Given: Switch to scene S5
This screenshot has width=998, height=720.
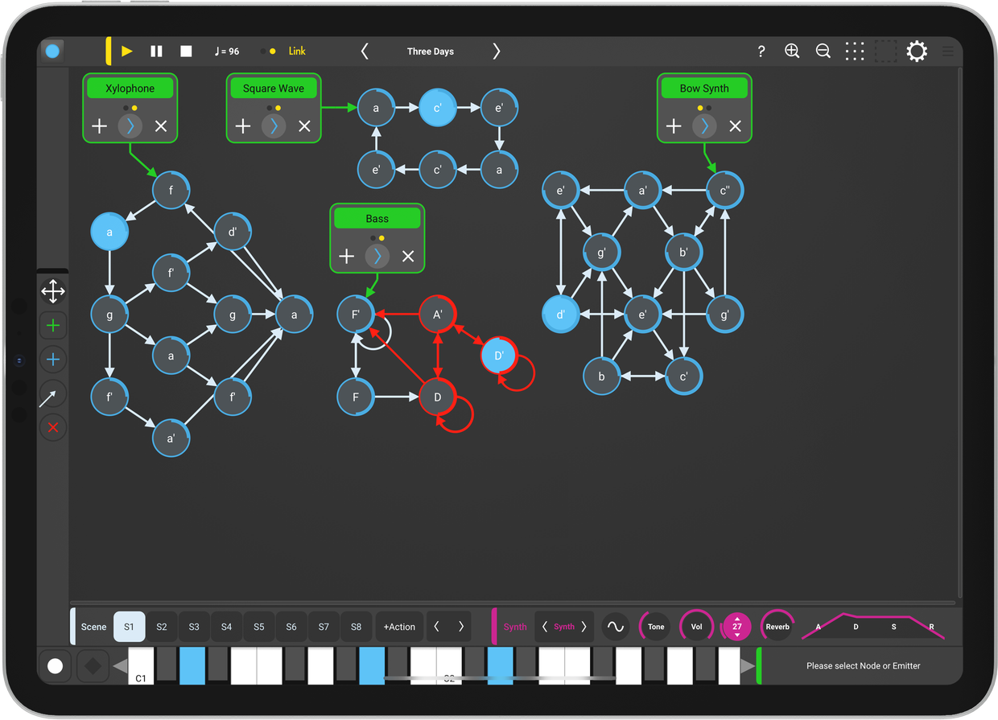Looking at the screenshot, I should point(258,627).
